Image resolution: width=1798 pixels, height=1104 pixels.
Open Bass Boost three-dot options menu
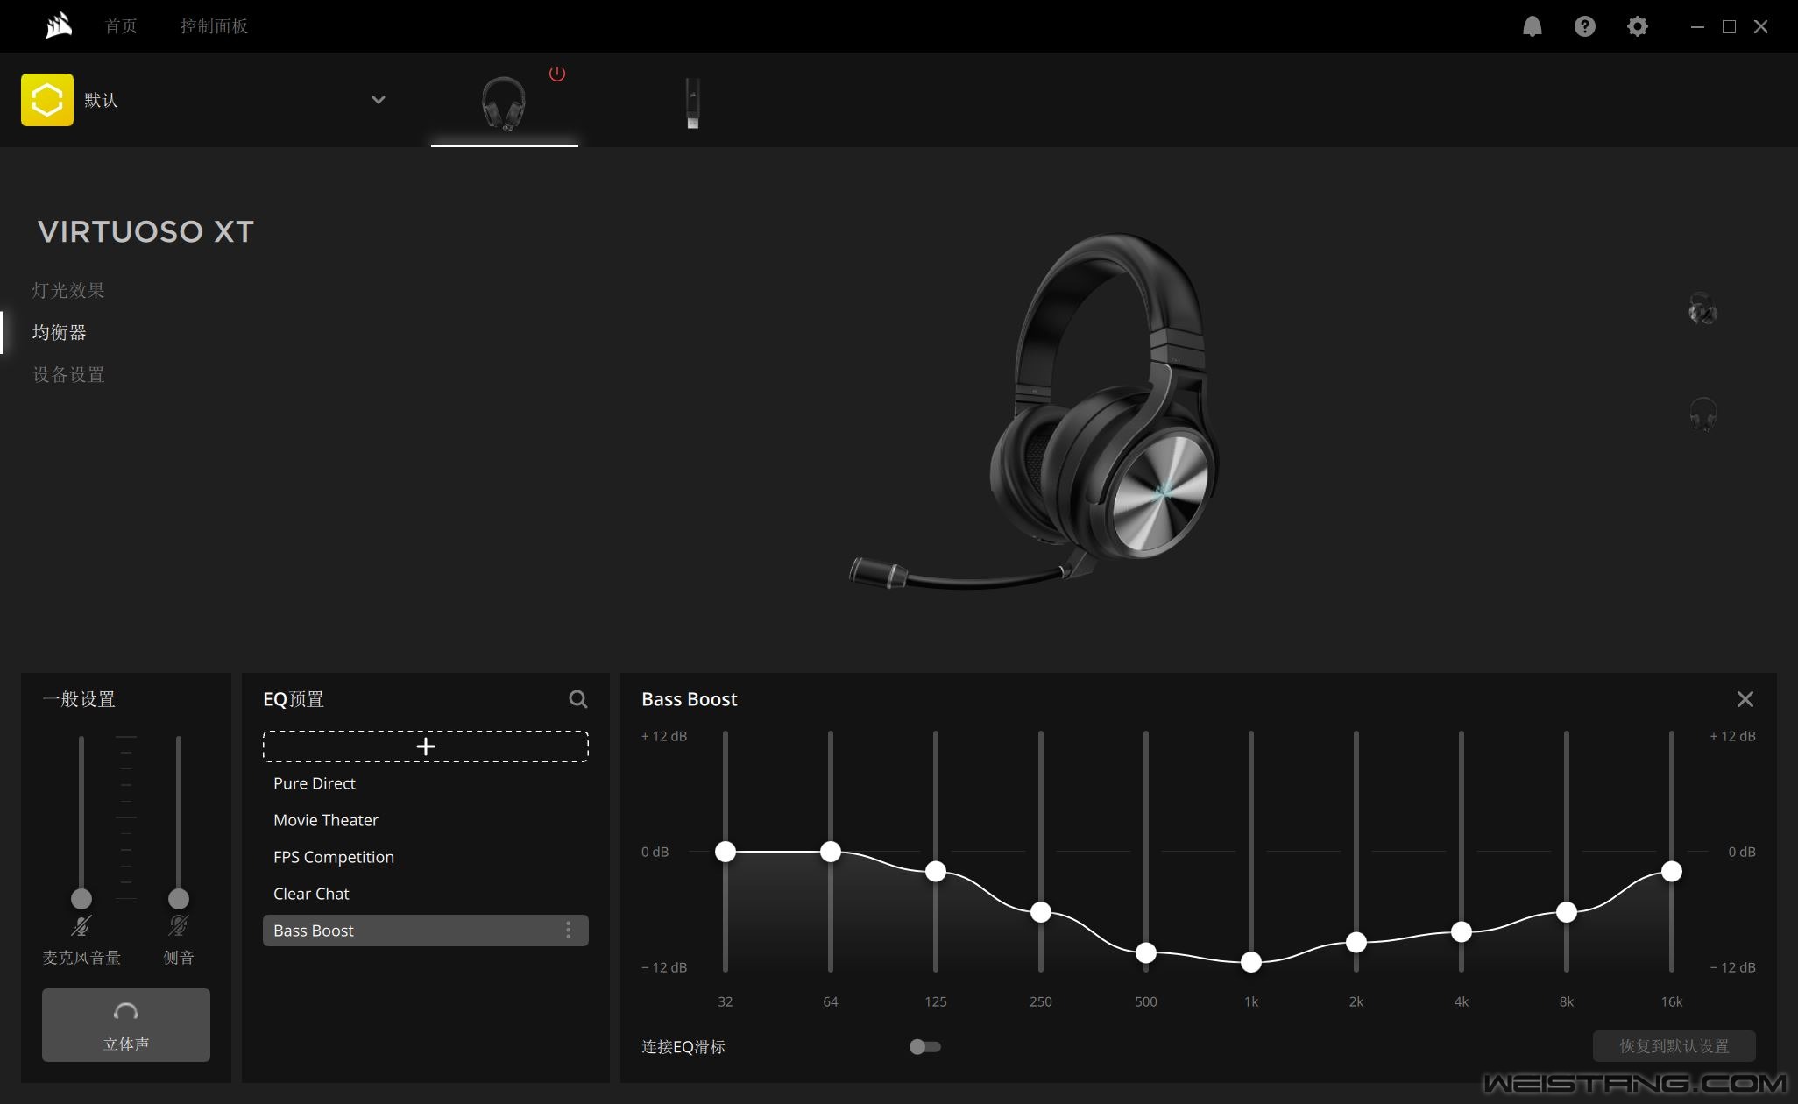tap(569, 931)
